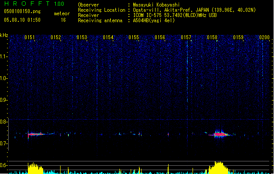Click the bright vertical noise line at 0157

click(x=187, y=71)
